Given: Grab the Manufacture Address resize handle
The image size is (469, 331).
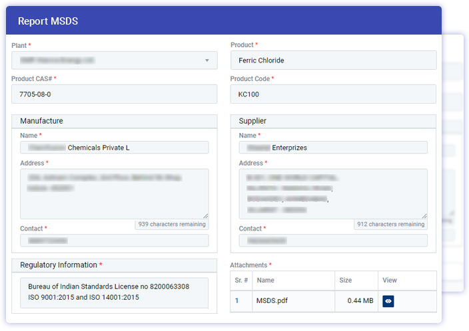Looking at the screenshot, I should coord(205,215).
